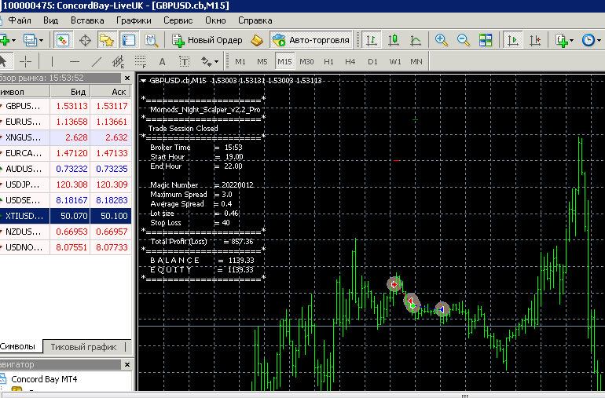Draw equidistant channel tool
The width and height of the screenshot is (605, 398).
click(118, 61)
